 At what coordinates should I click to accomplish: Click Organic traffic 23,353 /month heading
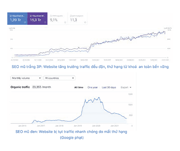point(31,87)
